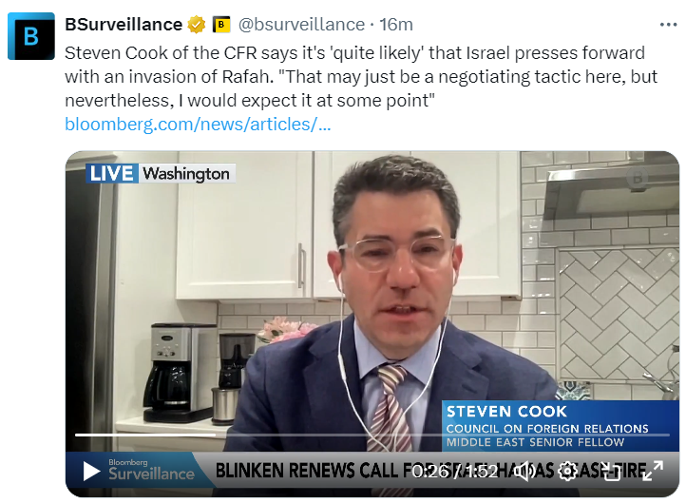Image resolution: width=686 pixels, height=503 pixels.
Task: Click the BSurveillance display name
Action: click(x=124, y=25)
